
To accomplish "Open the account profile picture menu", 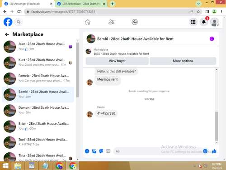I will click(x=215, y=22).
